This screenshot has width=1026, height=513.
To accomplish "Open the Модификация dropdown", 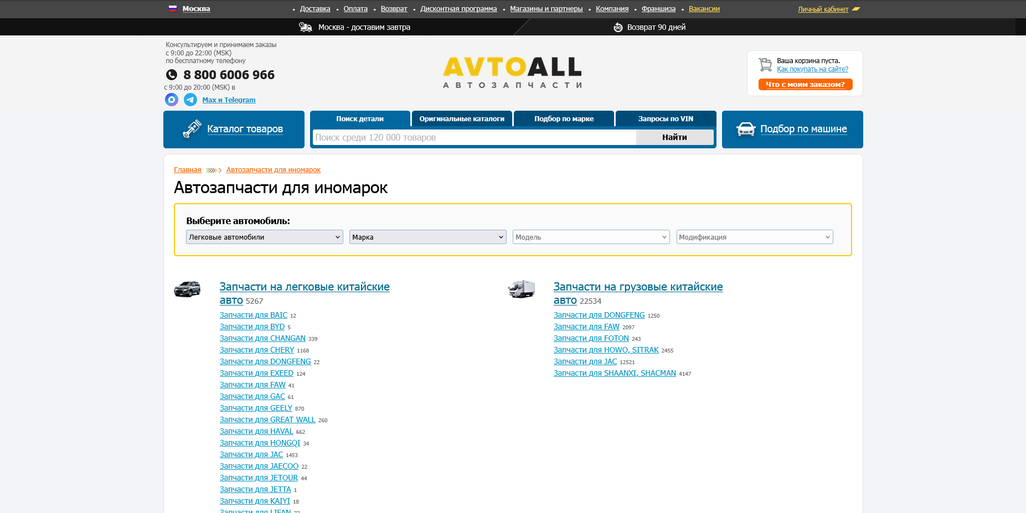I will click(x=755, y=237).
